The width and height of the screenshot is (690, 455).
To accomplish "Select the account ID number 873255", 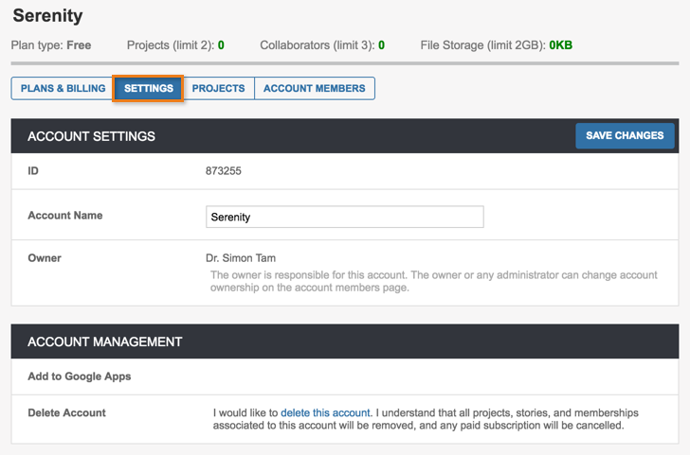I will (x=223, y=171).
